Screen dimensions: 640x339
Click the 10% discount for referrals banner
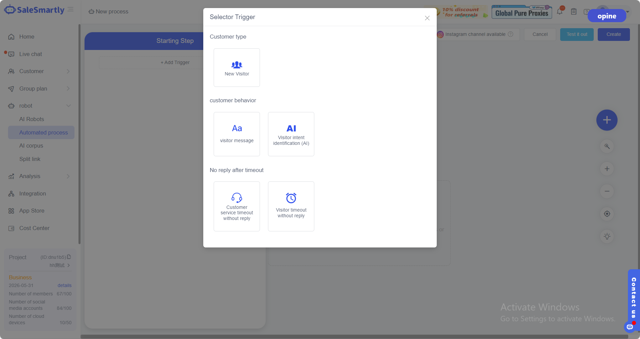click(462, 12)
